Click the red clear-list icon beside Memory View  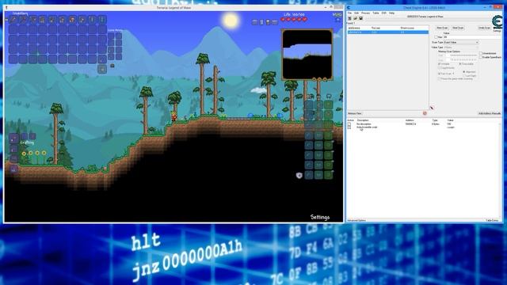[425, 113]
